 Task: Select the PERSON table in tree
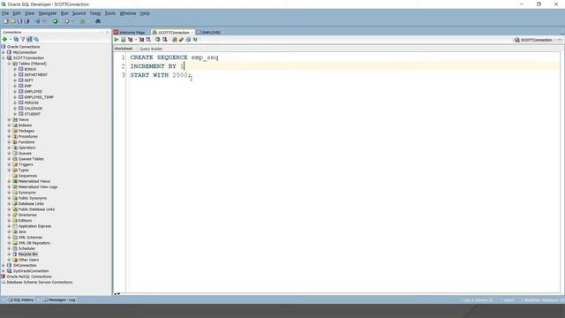[31, 102]
